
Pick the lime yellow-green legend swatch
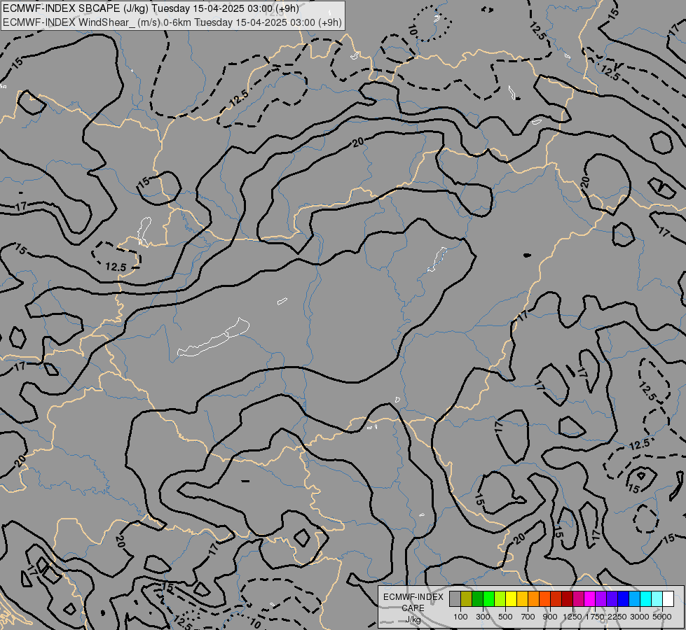tap(500, 599)
